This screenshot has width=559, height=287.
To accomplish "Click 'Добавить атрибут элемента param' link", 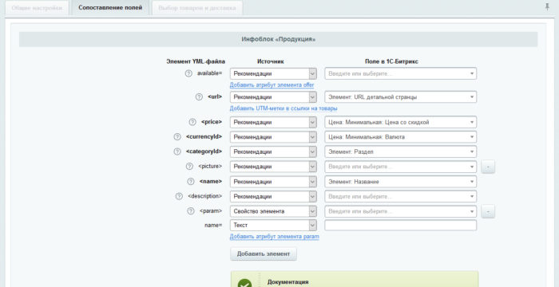I will tap(274, 237).
